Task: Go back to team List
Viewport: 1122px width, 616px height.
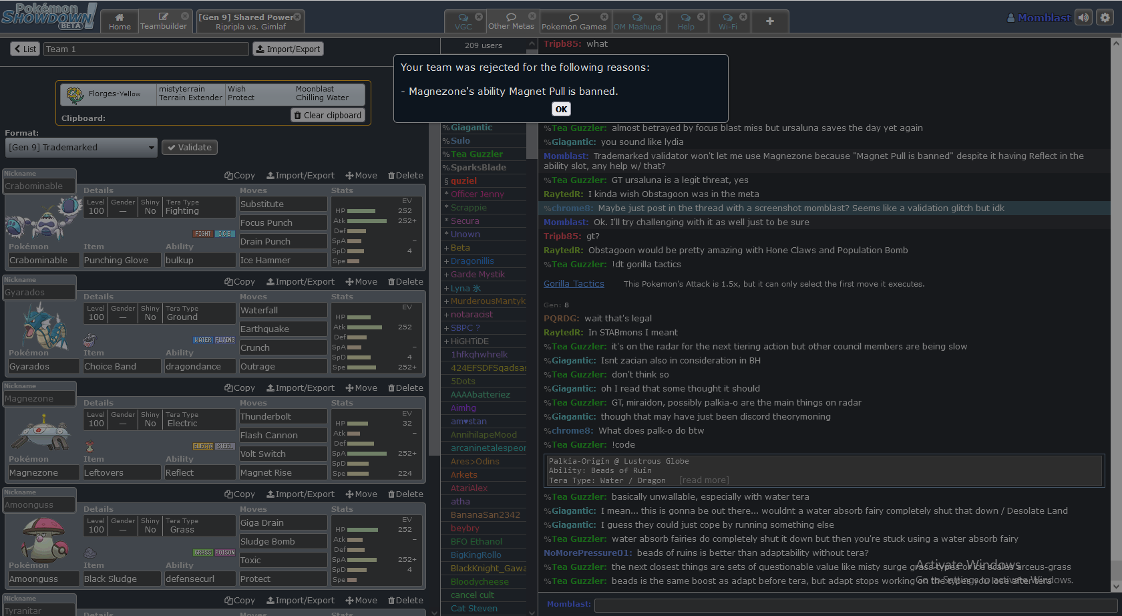Action: click(x=25, y=49)
